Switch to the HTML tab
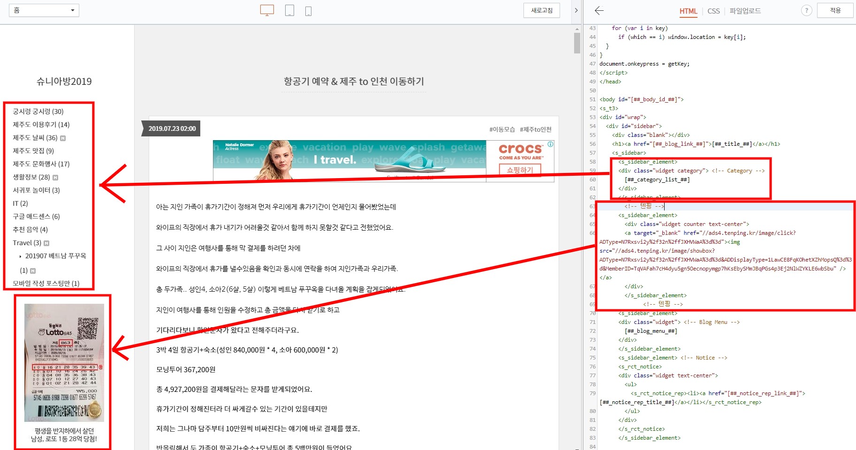 (x=688, y=11)
